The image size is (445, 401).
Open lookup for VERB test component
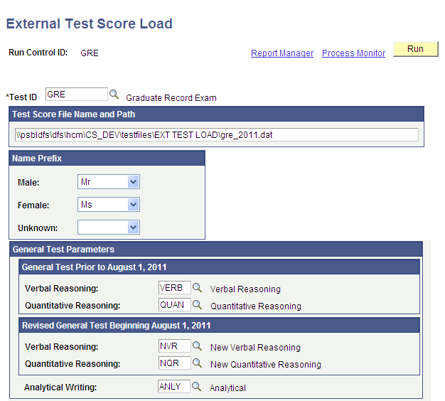tap(197, 288)
